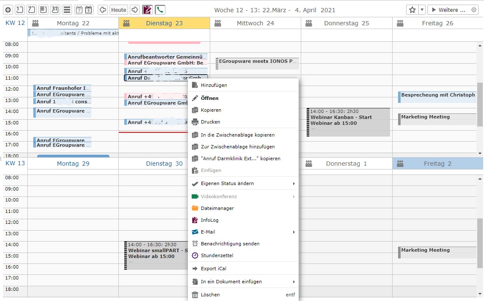
Task: Open the favorites dropdown arrow
Action: point(422,10)
